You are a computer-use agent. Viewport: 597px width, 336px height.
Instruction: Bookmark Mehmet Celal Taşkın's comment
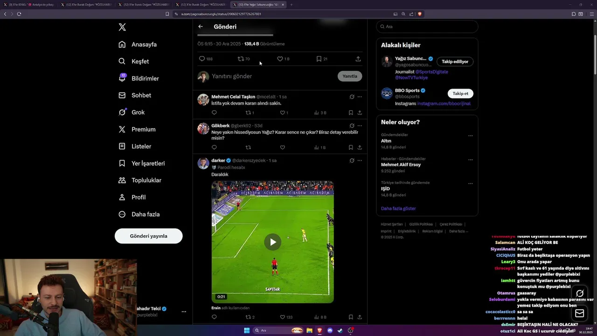351,113
